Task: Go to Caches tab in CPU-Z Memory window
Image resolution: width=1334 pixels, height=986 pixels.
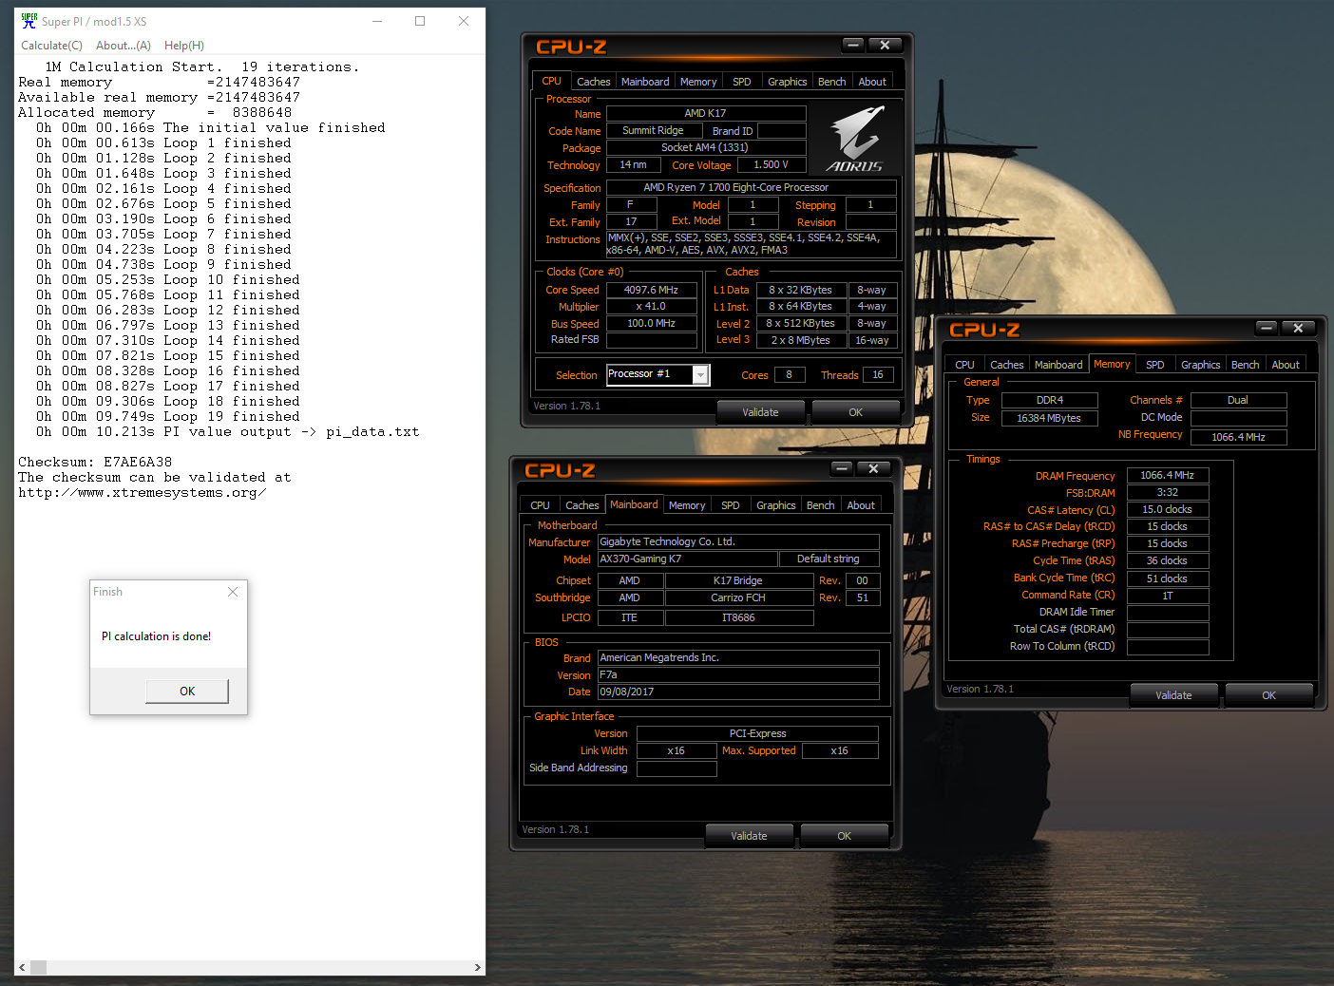Action: pos(1007,365)
